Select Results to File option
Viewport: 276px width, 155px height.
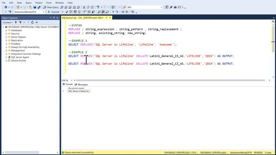pos(107,12)
